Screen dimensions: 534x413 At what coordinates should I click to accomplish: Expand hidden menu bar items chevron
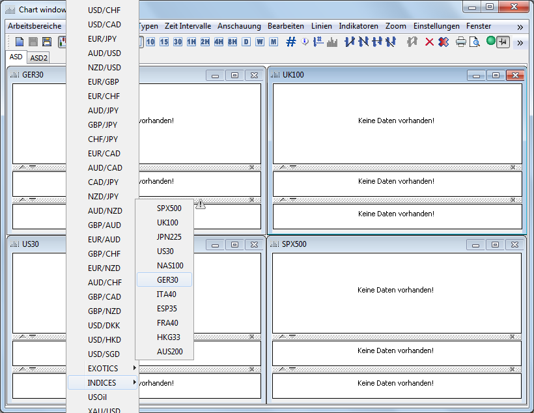click(x=520, y=27)
